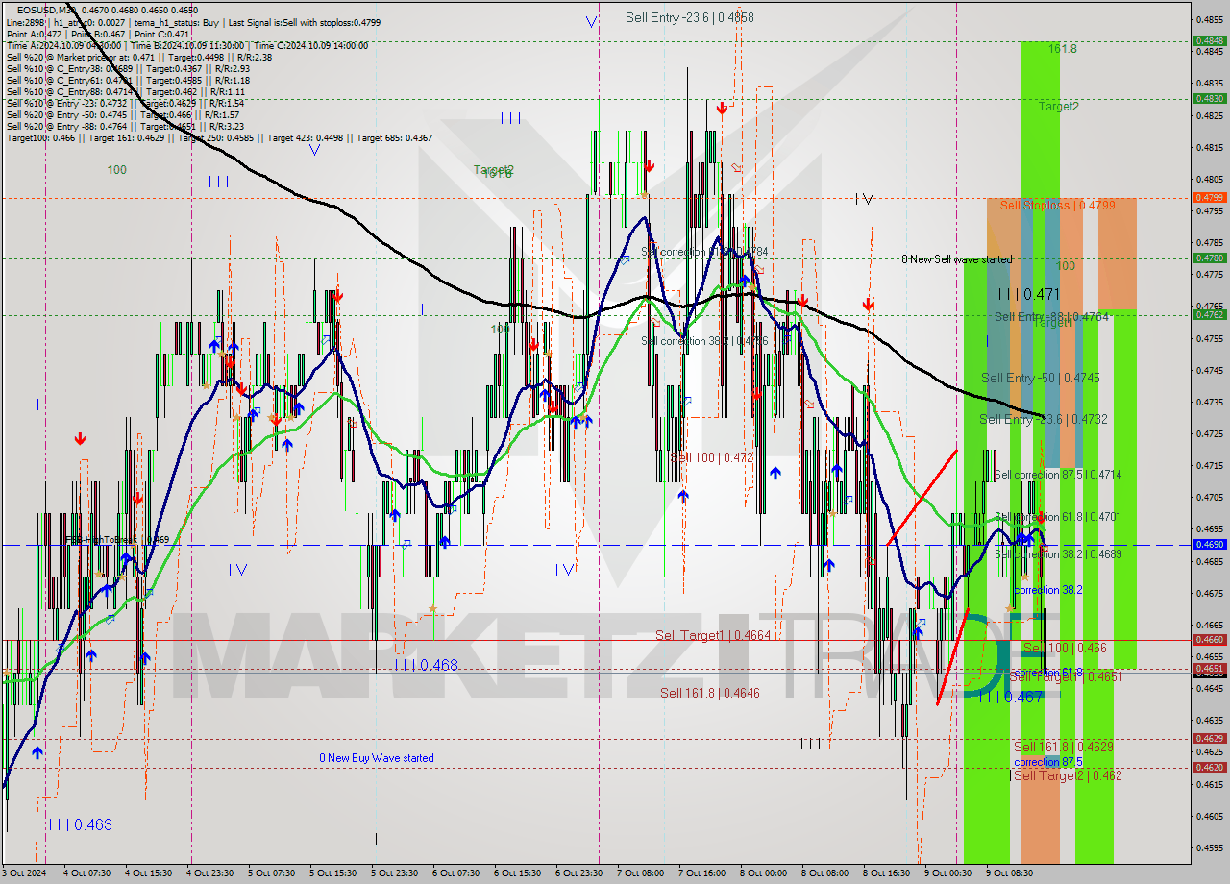Viewport: 1230px width, 884px height.
Task: Click the 'Sell 161.8 | 0.4646' label
Action: point(709,693)
